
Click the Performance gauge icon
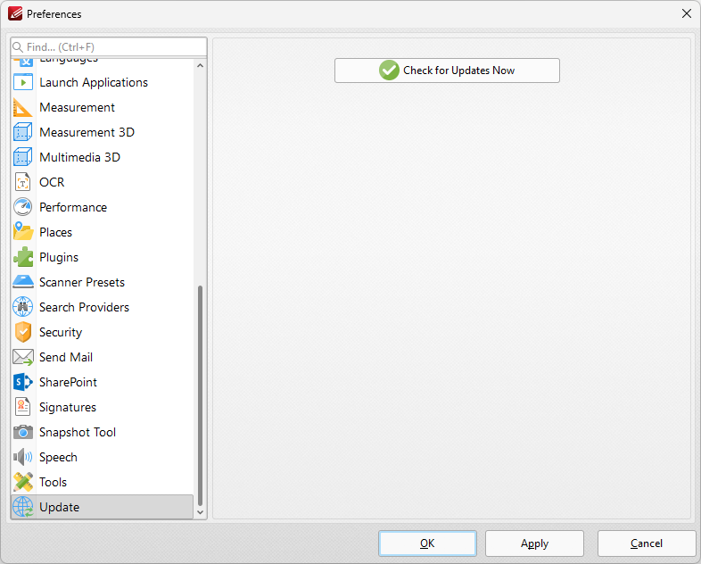click(23, 207)
